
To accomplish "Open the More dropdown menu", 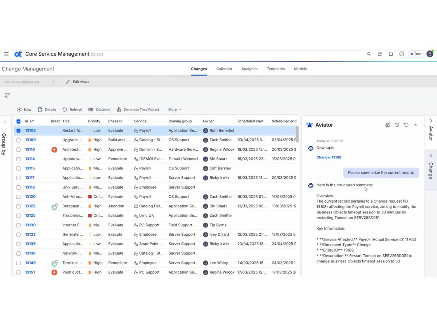I will [174, 109].
